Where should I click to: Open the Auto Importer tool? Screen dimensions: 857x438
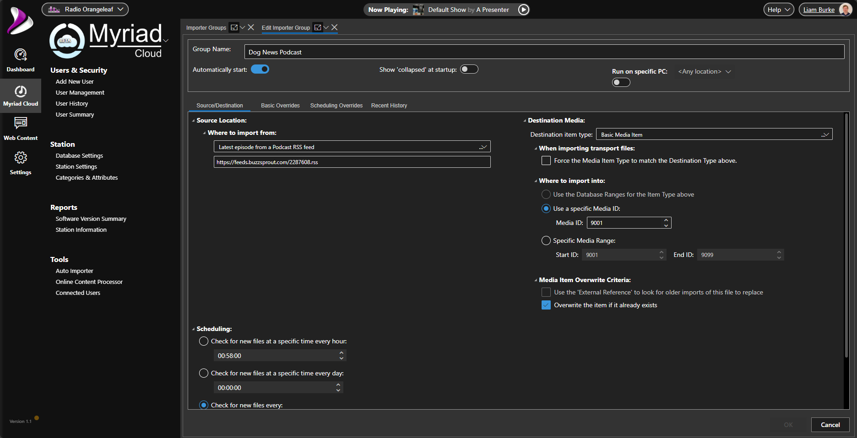(x=75, y=271)
